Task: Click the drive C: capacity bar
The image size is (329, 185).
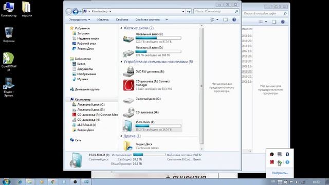Action: [x=158, y=38]
